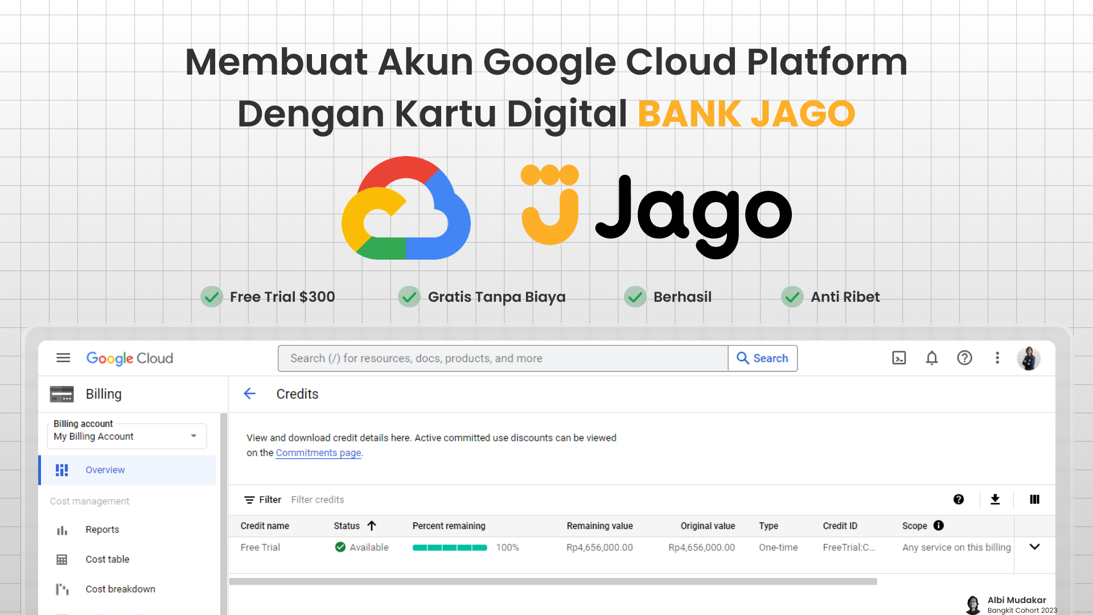Click the horizontal table scrollbar

[x=553, y=581]
